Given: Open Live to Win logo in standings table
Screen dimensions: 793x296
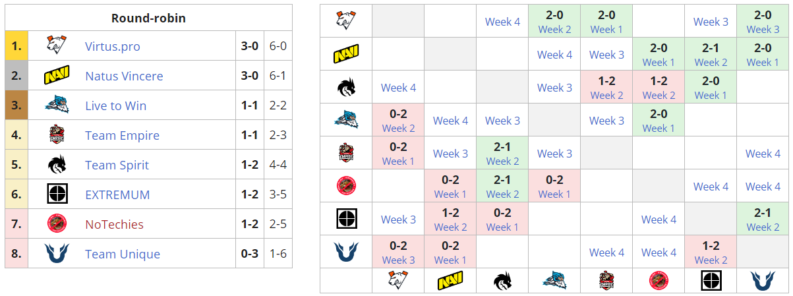Looking at the screenshot, I should click(x=57, y=105).
